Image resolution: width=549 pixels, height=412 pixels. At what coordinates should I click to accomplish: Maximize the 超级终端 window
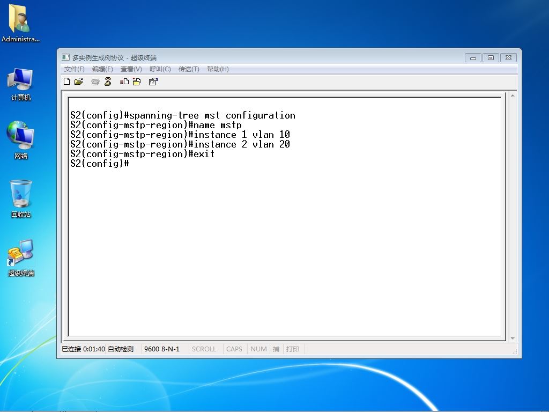coord(491,58)
